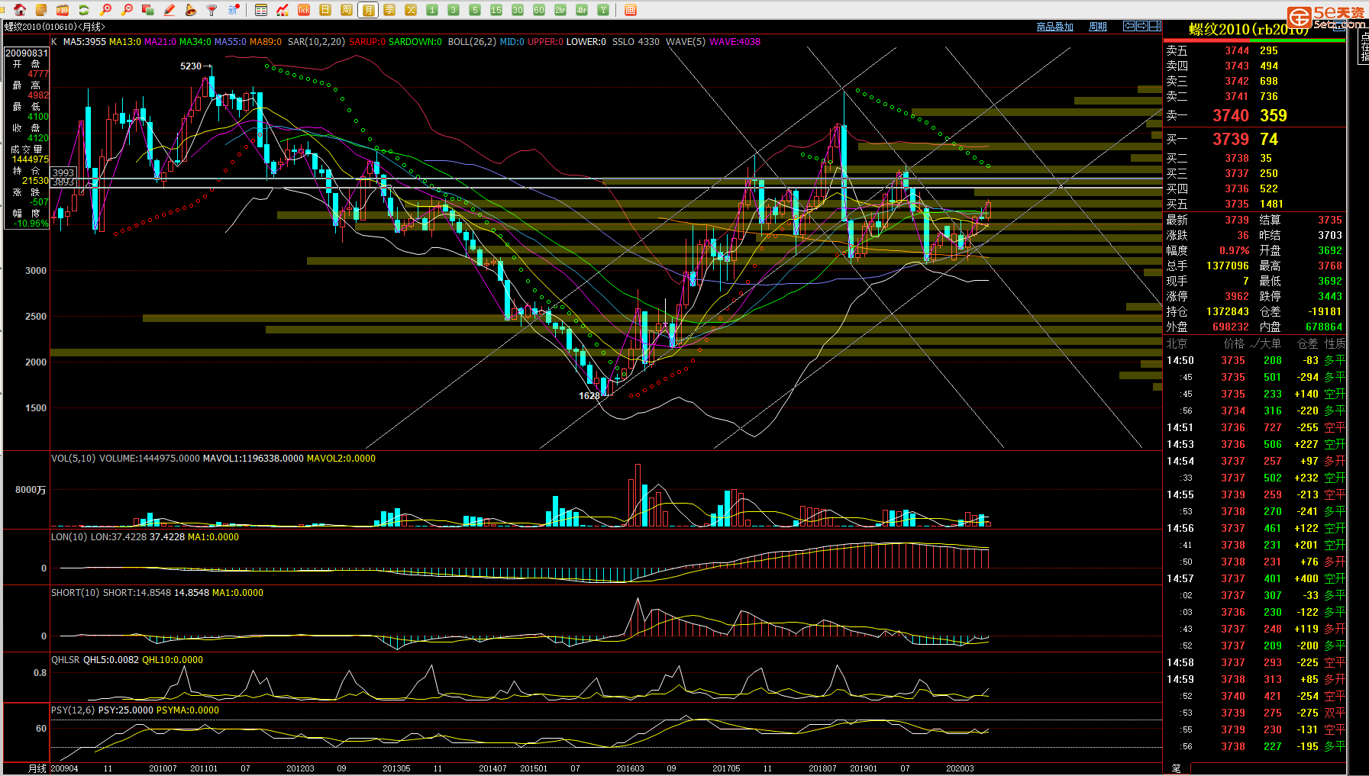Open the filter funnel icon
The width and height of the screenshot is (1369, 776).
tap(212, 10)
